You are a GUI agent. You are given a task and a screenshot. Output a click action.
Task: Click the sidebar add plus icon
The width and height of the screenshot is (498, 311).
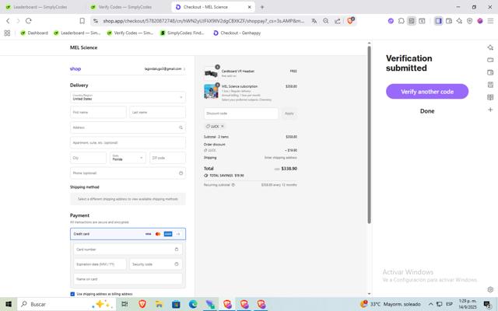(490, 110)
